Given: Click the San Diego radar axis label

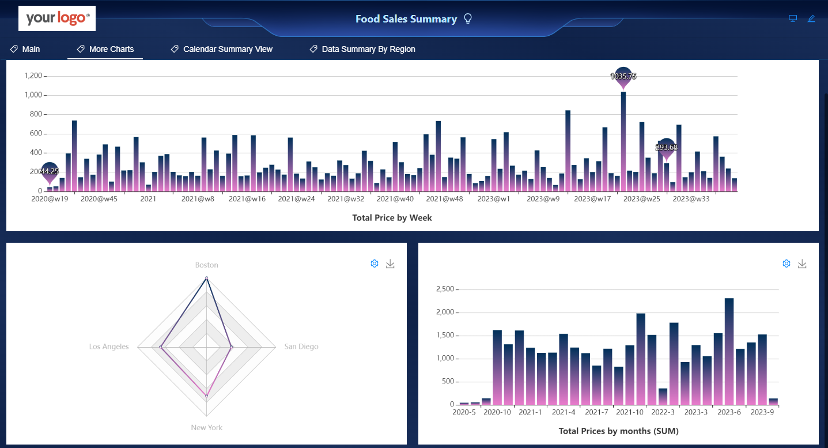Looking at the screenshot, I should tap(301, 347).
